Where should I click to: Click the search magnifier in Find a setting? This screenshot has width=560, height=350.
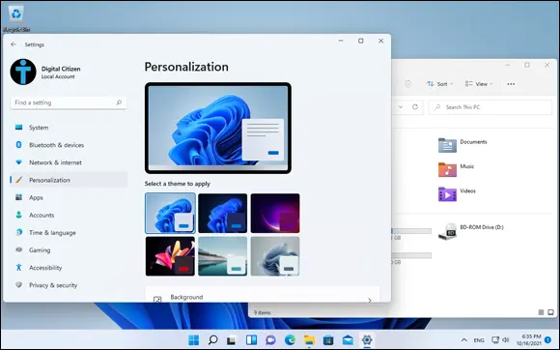[x=119, y=102]
